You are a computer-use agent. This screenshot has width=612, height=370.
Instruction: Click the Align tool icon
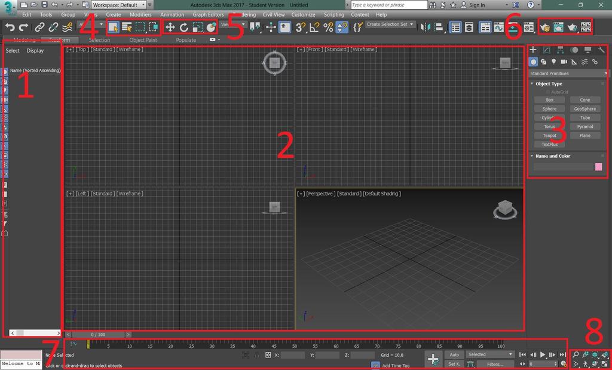(439, 27)
